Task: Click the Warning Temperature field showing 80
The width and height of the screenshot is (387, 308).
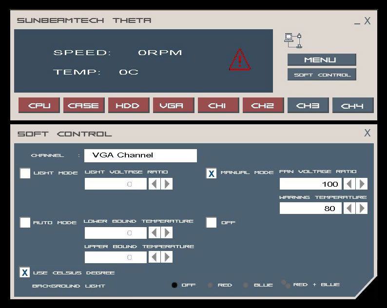Action: 310,208
